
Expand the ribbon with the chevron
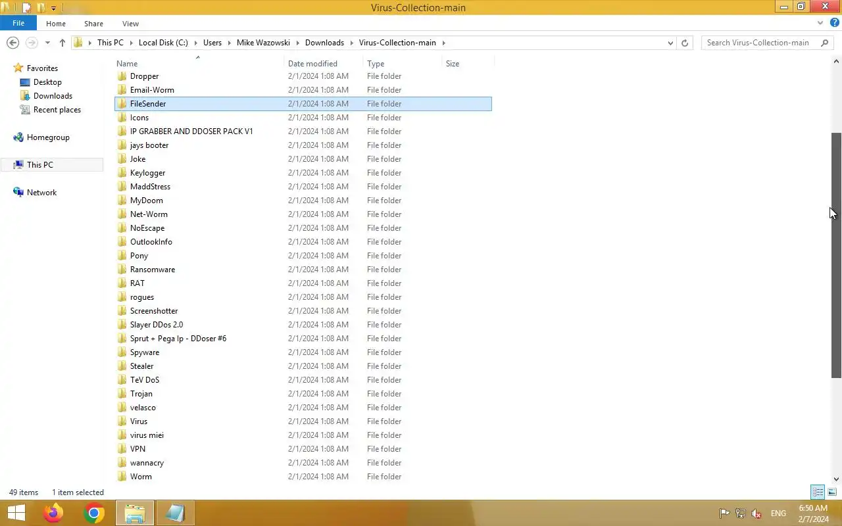(x=820, y=23)
